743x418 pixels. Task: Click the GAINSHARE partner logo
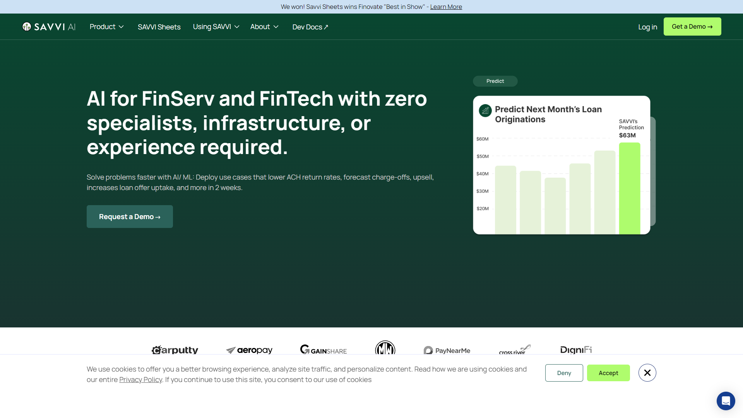[324, 350]
